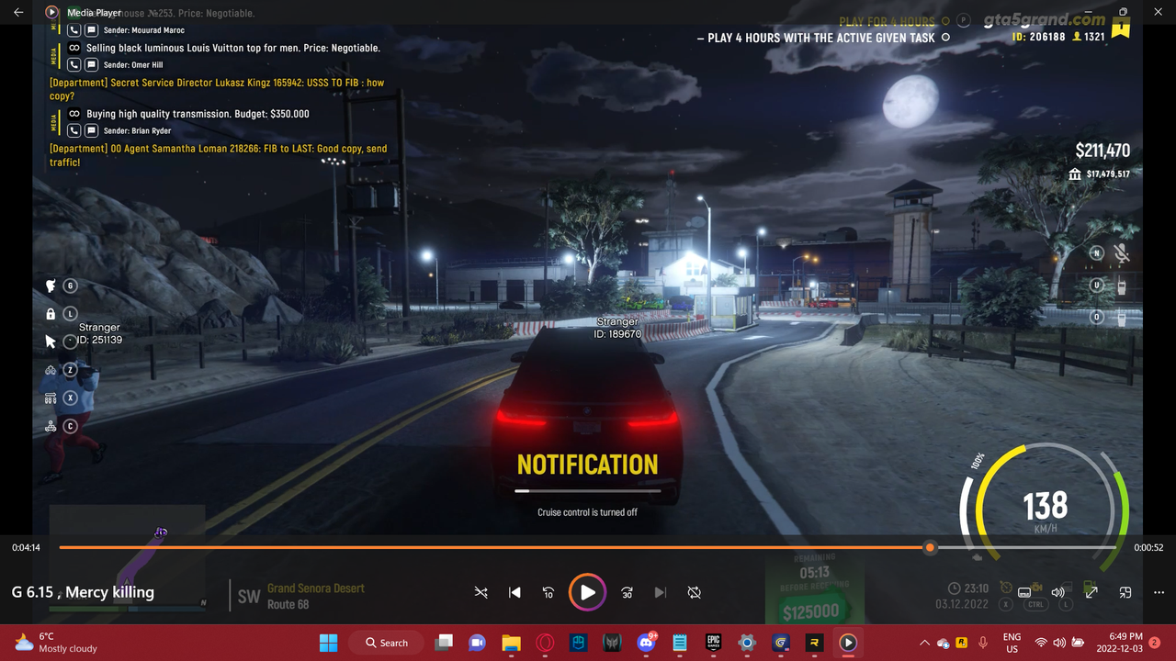
Task: Expand the hidden system tray icons chevron
Action: pos(925,643)
